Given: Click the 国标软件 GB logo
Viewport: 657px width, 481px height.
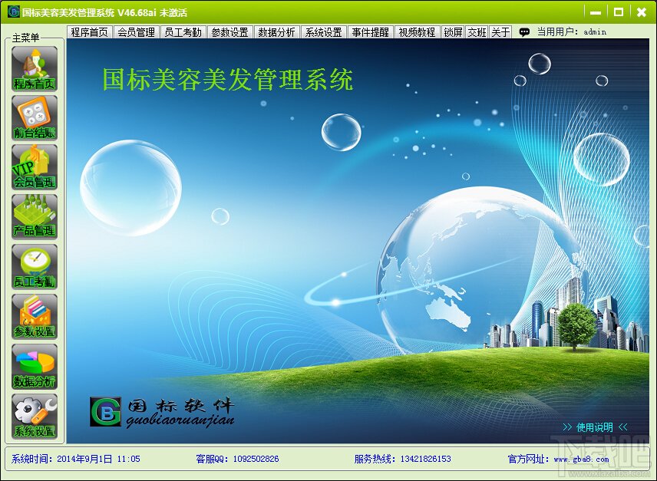Looking at the screenshot, I should coord(106,412).
